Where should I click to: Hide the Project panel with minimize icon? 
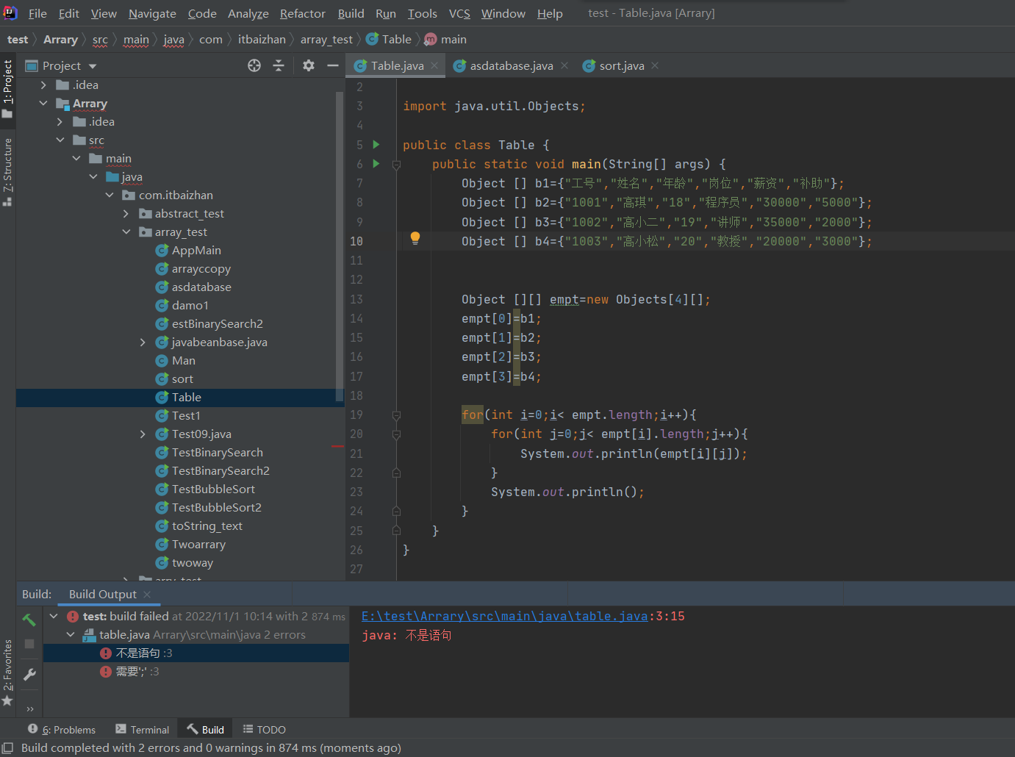[333, 65]
